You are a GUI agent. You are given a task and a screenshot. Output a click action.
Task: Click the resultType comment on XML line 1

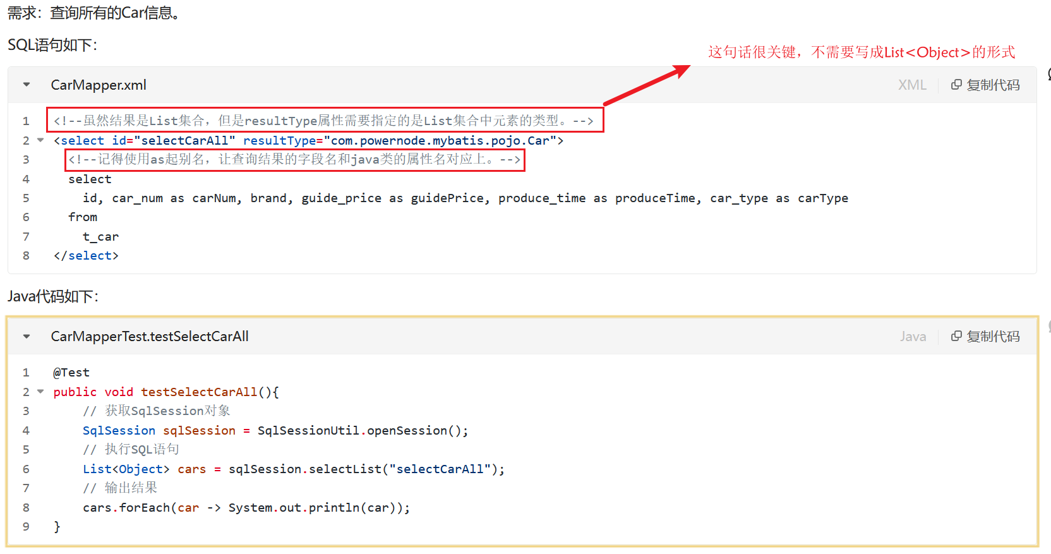tap(323, 121)
